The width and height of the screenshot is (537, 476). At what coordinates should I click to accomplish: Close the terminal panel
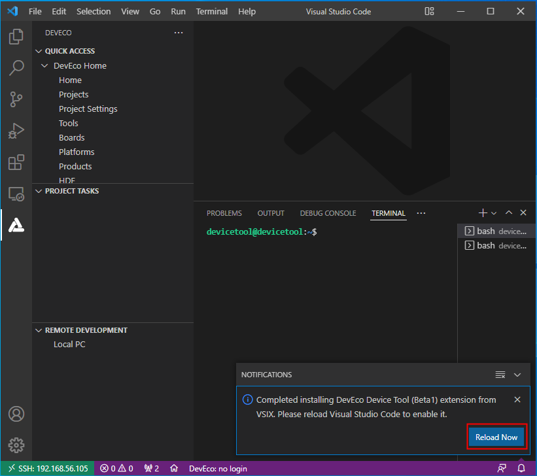[x=523, y=212]
